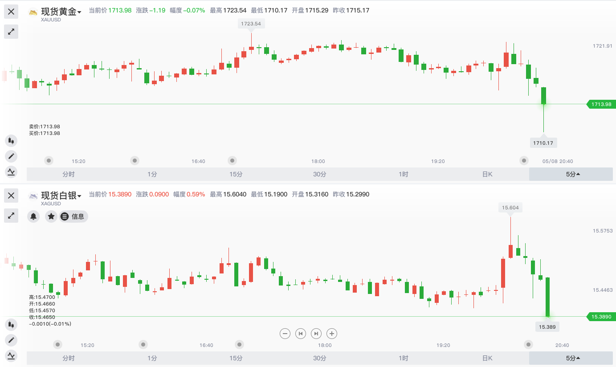
Task: Open the 5分 period dropdown on silver chart
Action: click(x=571, y=358)
